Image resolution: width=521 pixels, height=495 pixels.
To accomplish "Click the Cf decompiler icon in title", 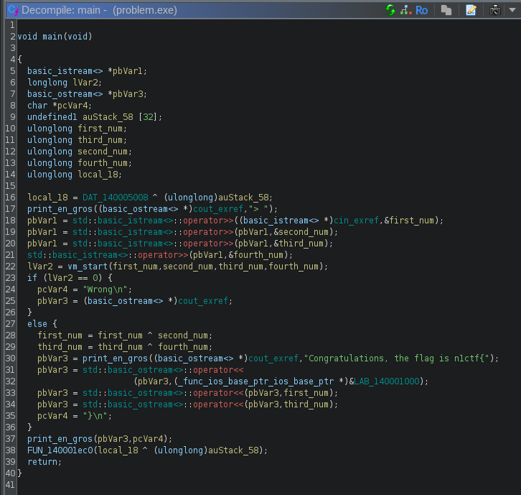I will [12, 10].
